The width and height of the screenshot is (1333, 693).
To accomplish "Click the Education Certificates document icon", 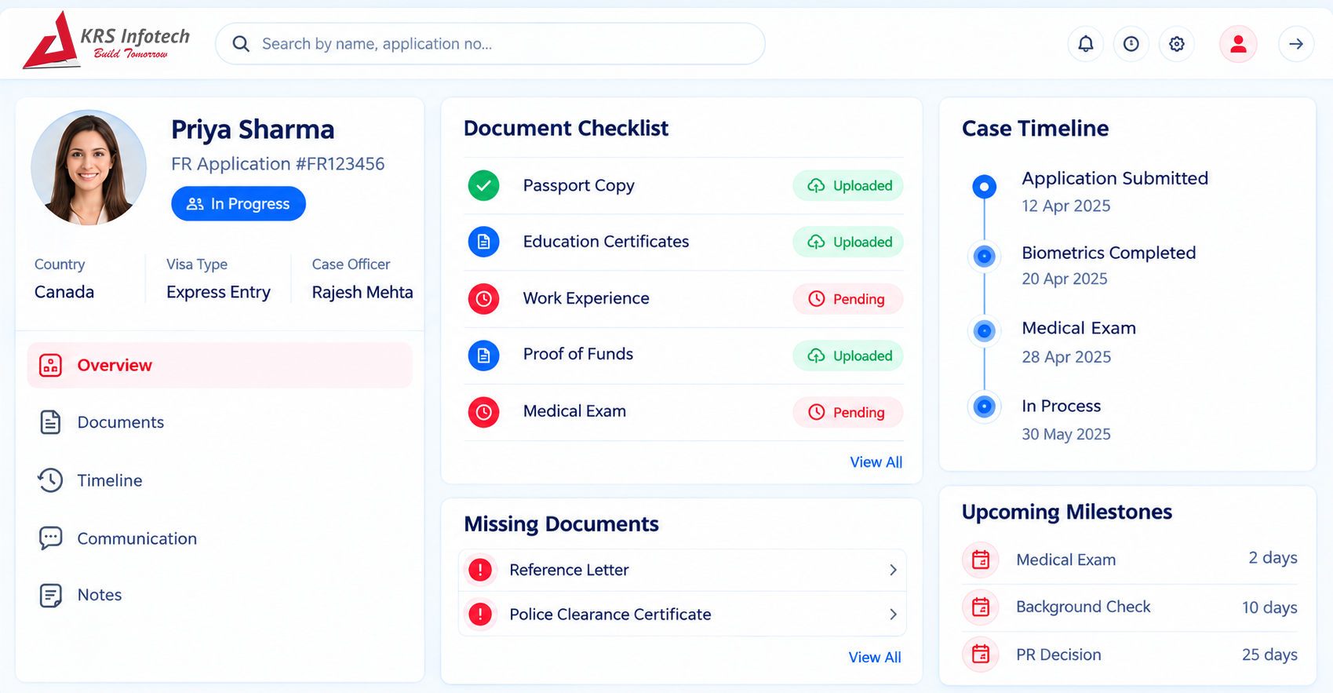I will [x=484, y=242].
